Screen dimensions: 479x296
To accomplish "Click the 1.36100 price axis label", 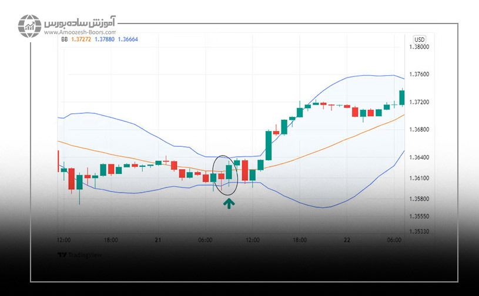I will pos(418,178).
